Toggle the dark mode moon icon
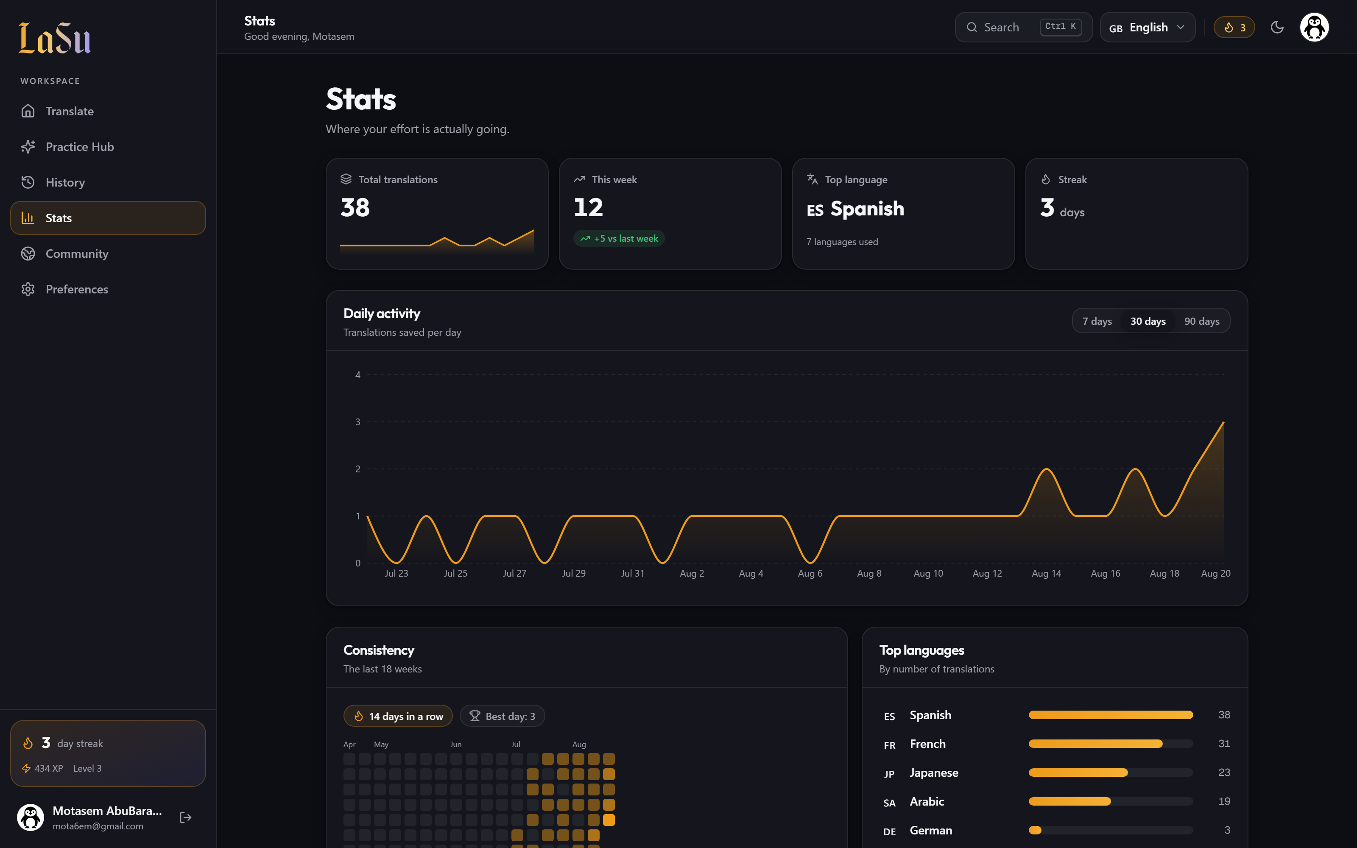The width and height of the screenshot is (1357, 848). pos(1277,28)
